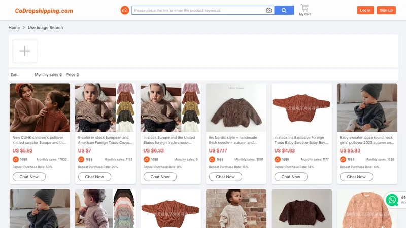Click price US $5.82
The width and height of the screenshot is (406, 228).
[x=22, y=150]
